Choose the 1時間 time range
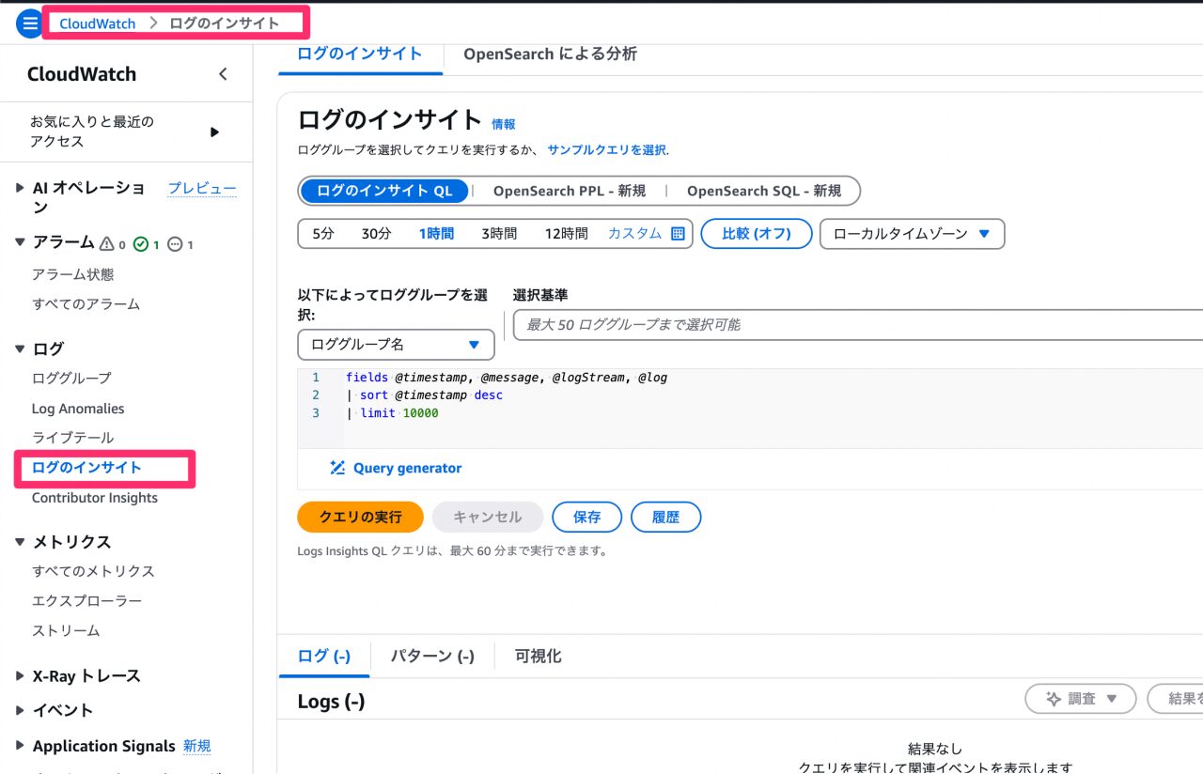Image resolution: width=1203 pixels, height=774 pixels. 436,234
